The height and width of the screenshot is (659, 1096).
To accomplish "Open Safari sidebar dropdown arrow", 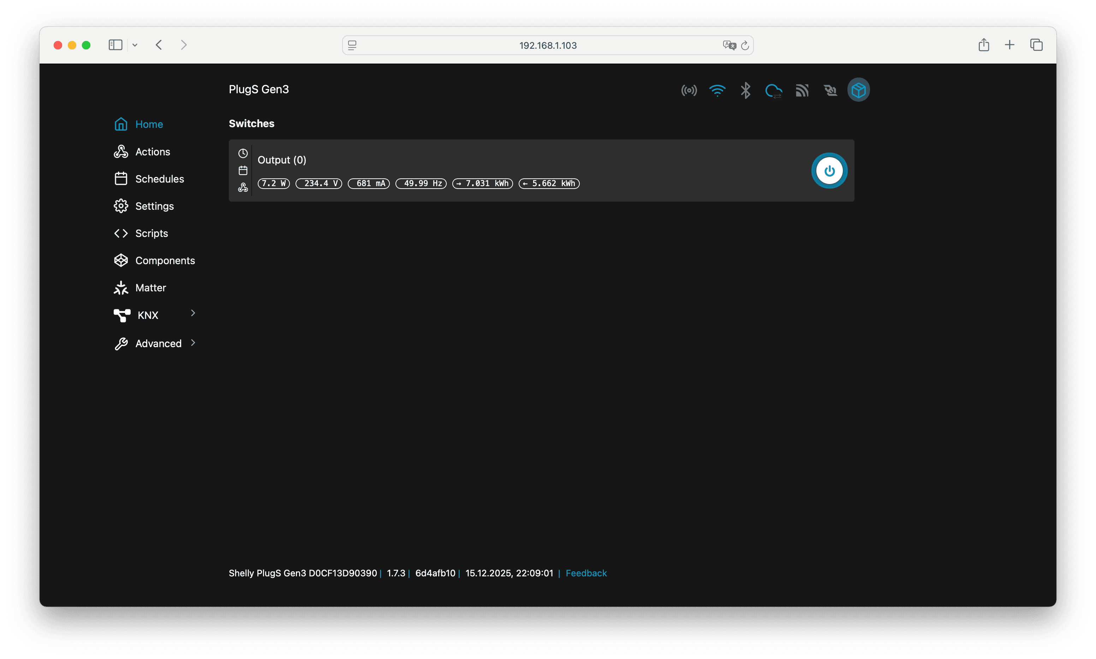I will point(135,45).
